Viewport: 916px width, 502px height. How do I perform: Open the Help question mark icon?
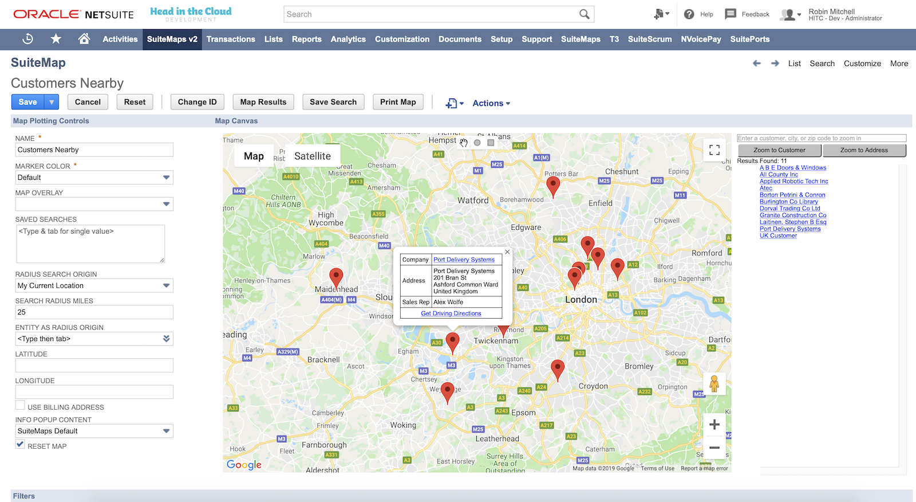689,14
